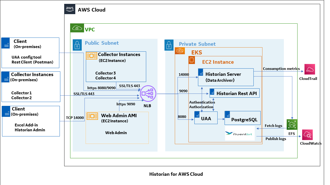Click the "UAA" box label
The image size is (330, 185).
(206, 119)
